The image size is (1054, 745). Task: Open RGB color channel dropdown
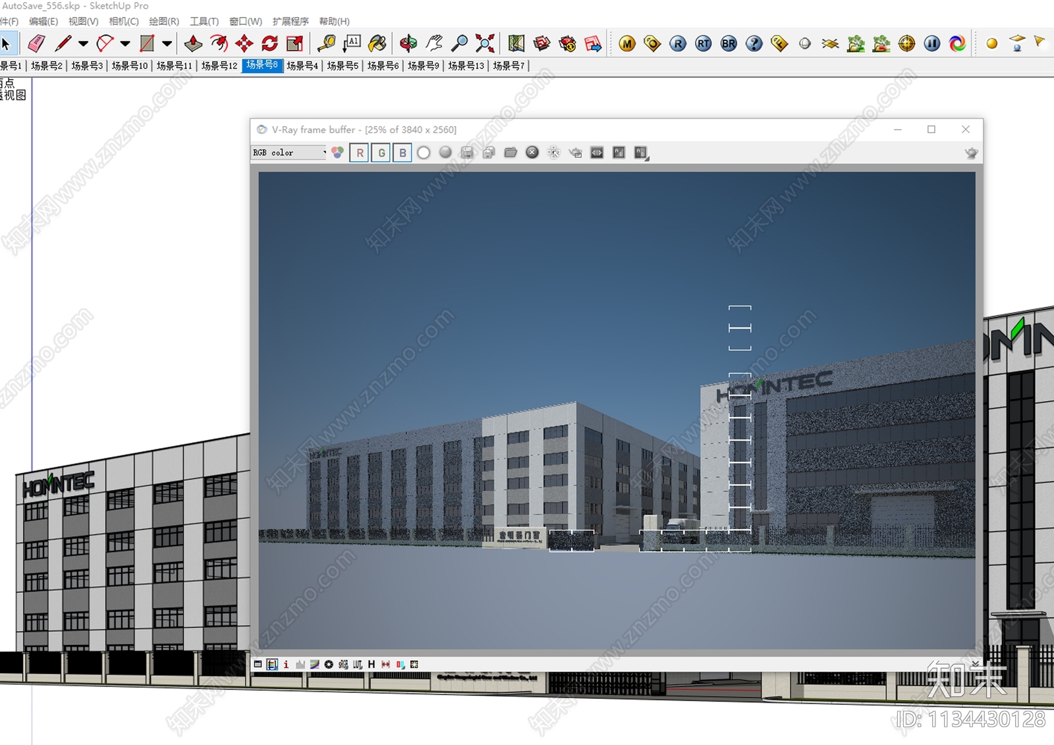coord(289,153)
